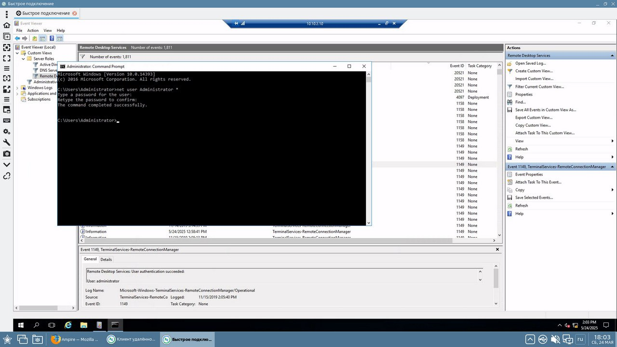Viewport: 617px width, 347px height.
Task: Click the home icon in left sidebar
Action: pyautogui.click(x=7, y=25)
